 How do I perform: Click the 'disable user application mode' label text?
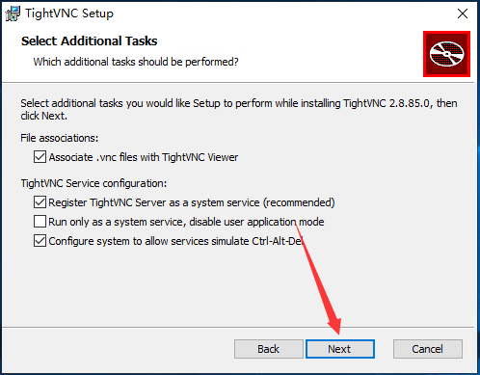(256, 222)
